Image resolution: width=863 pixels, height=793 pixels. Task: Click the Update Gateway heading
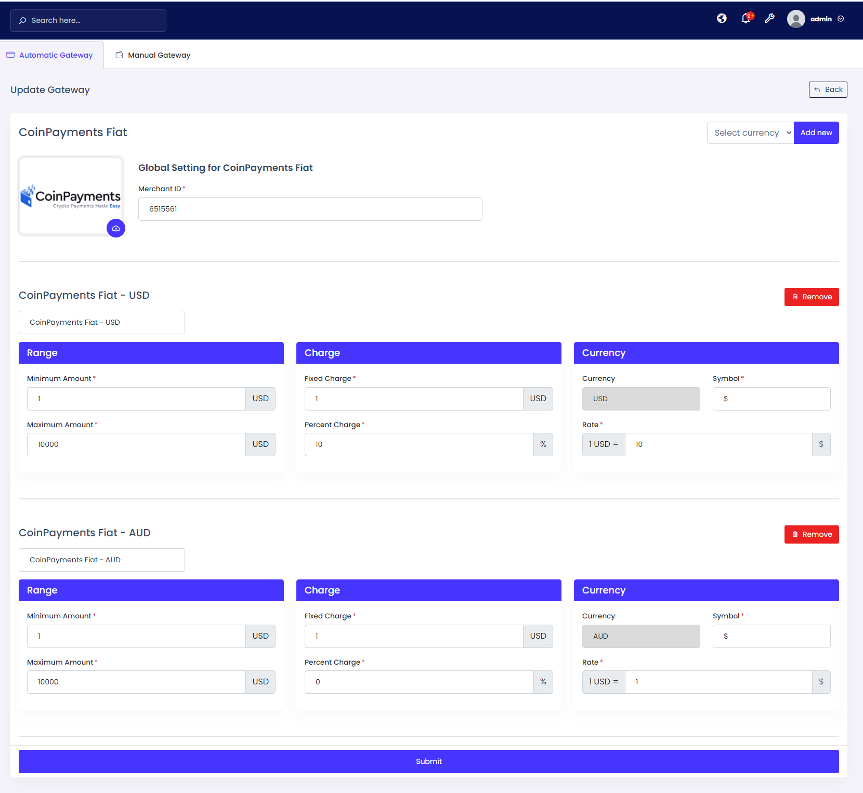(x=50, y=90)
